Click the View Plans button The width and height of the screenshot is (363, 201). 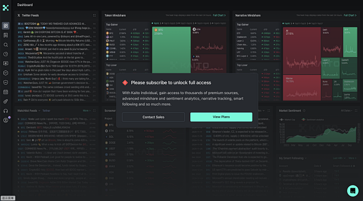221,117
